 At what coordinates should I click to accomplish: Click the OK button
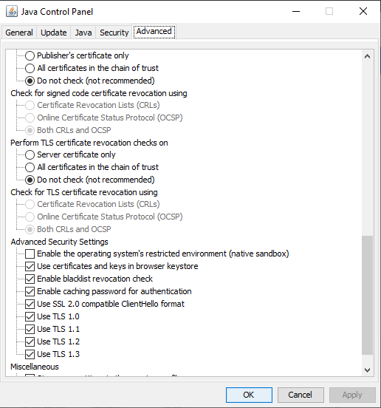[x=249, y=395]
